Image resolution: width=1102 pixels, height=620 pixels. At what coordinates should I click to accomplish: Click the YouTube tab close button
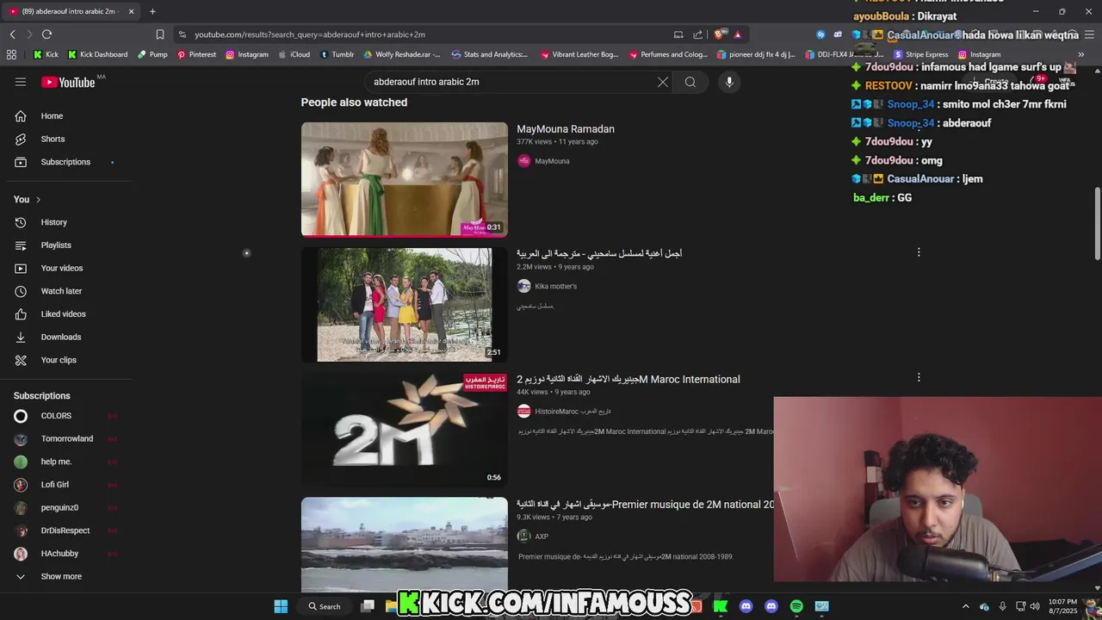(x=131, y=11)
